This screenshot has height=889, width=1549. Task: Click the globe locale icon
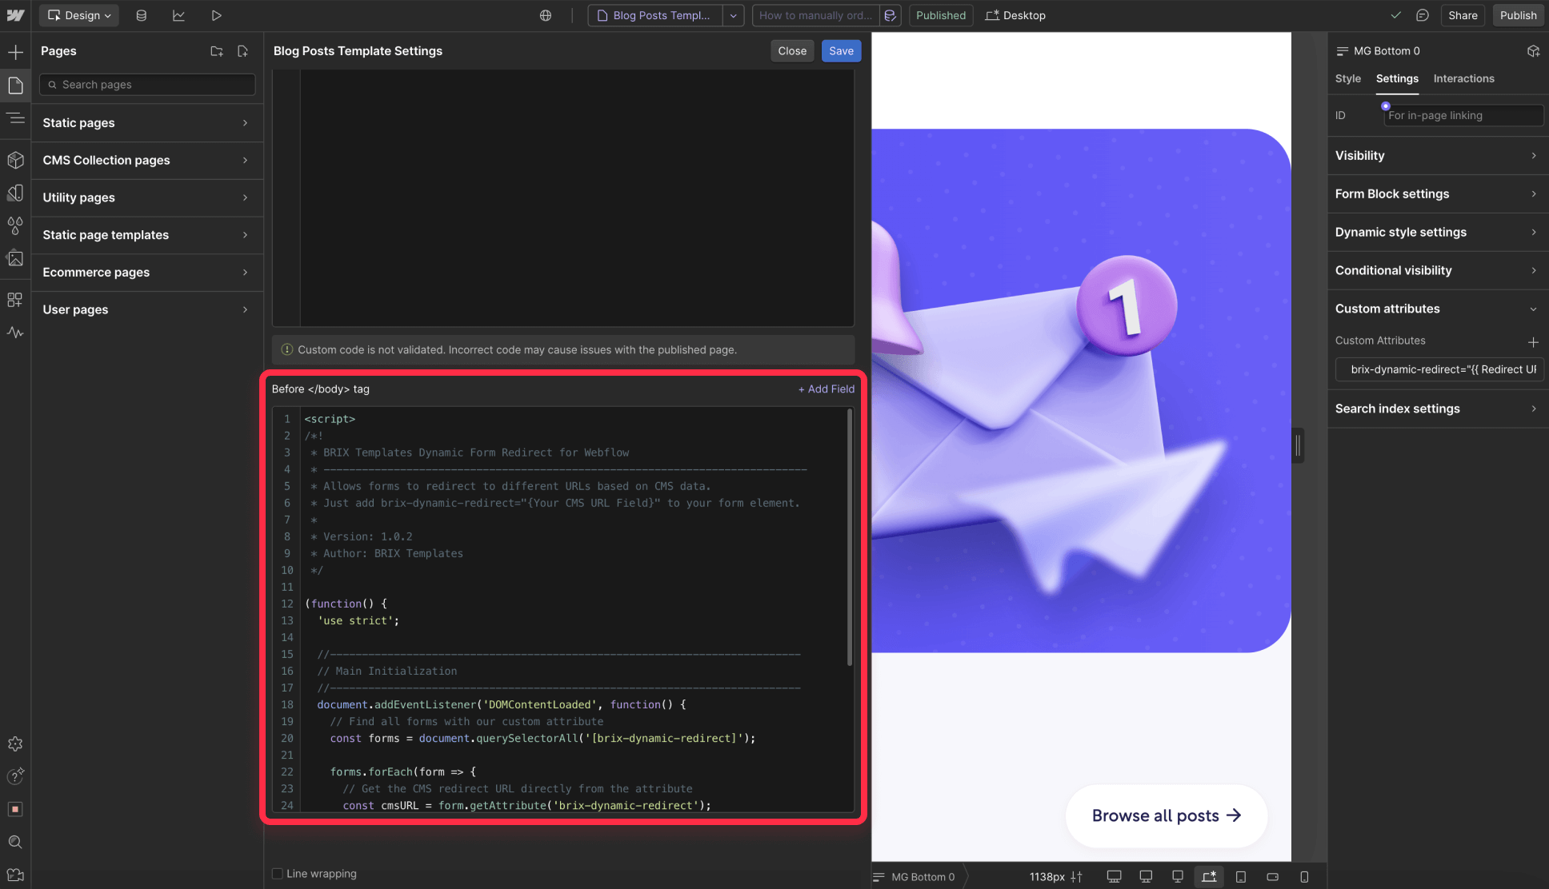[546, 15]
